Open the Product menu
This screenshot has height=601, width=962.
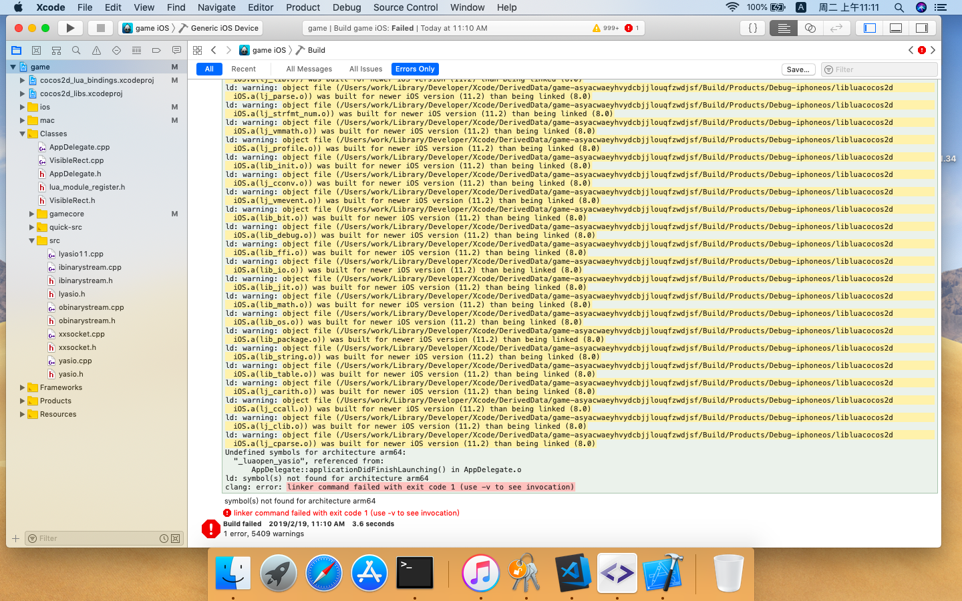[303, 7]
